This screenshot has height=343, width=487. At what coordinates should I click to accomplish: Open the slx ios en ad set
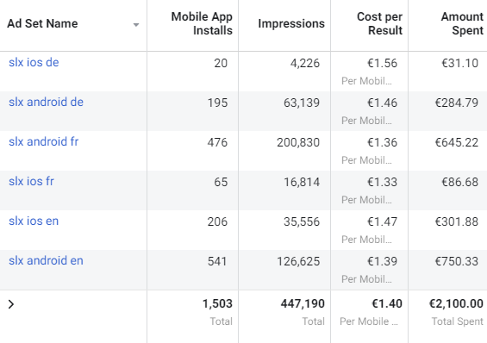pos(34,221)
